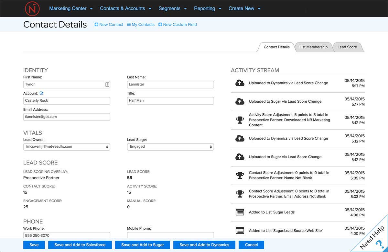The width and height of the screenshot is (388, 252).
Task: Click 'Uploaded to Dynamics' entry at 5:17 PM
Action: pos(288,83)
